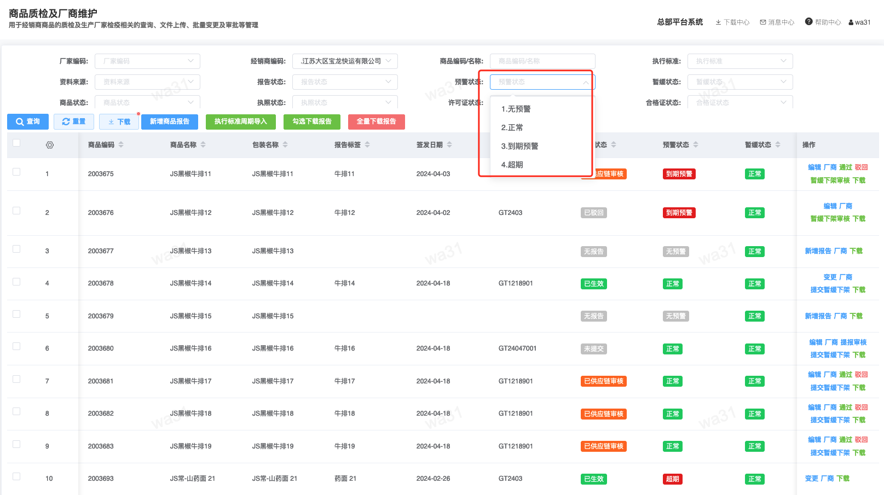Screen dimensions: 884x495
Task: Sort by 预警状态 column header arrows
Action: tap(696, 145)
